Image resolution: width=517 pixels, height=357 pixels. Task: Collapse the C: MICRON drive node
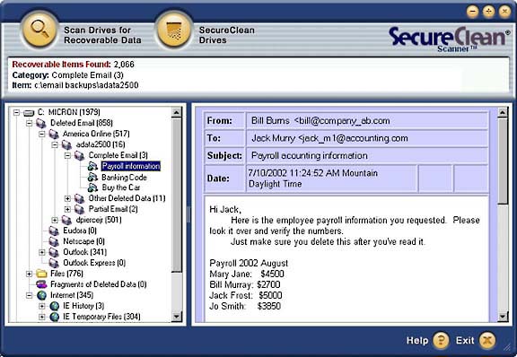pos(16,113)
